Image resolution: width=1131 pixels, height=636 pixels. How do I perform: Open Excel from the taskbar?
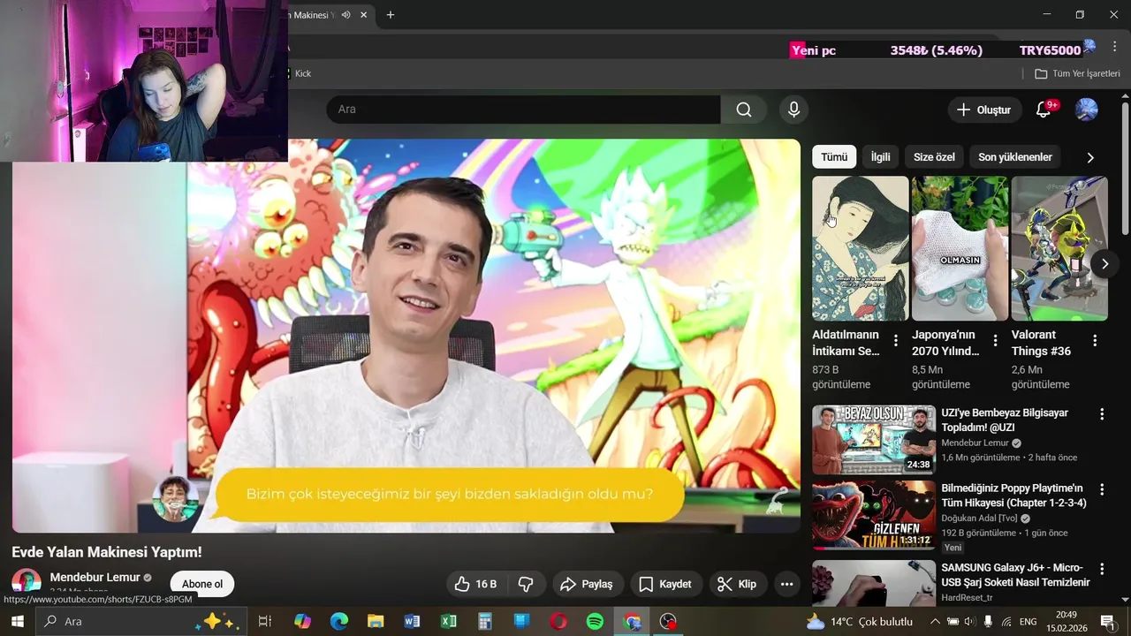click(x=449, y=621)
